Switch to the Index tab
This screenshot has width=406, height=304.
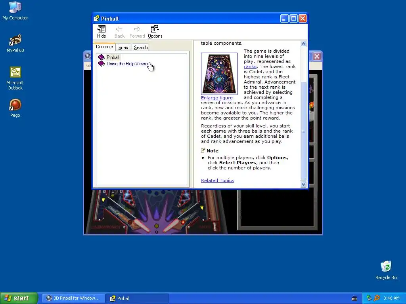pos(123,47)
